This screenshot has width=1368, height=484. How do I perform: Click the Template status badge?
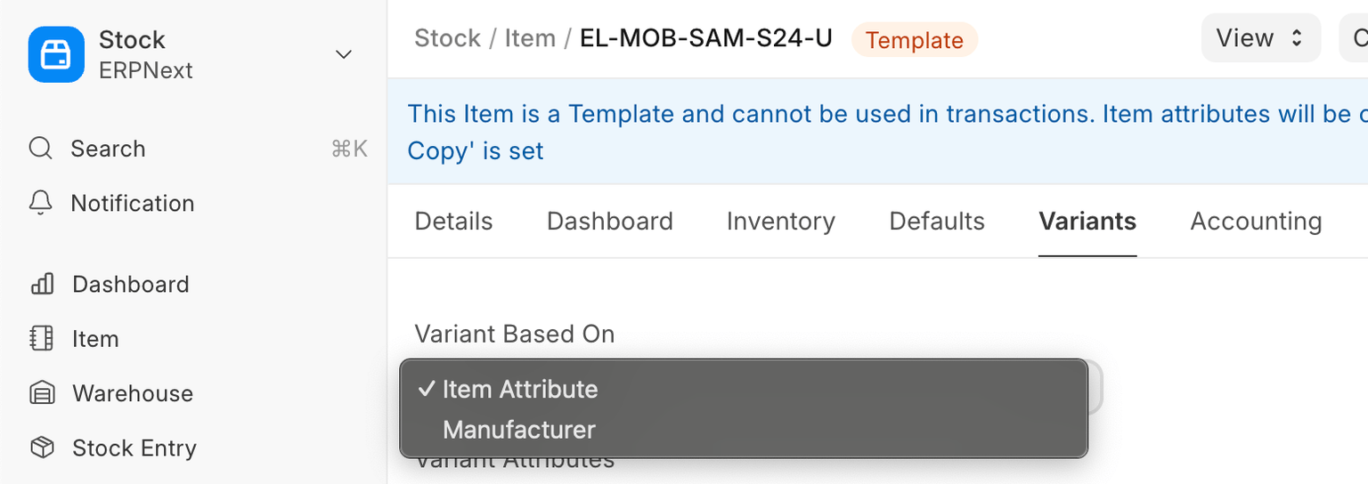[914, 41]
